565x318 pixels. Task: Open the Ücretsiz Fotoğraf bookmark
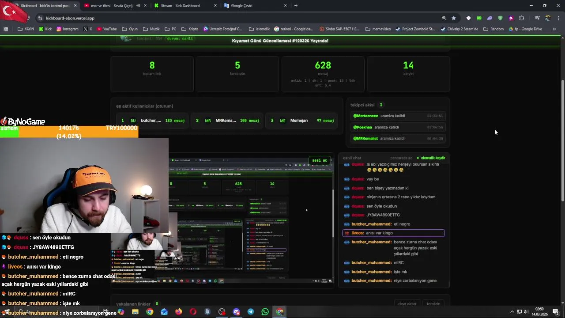pyautogui.click(x=223, y=29)
